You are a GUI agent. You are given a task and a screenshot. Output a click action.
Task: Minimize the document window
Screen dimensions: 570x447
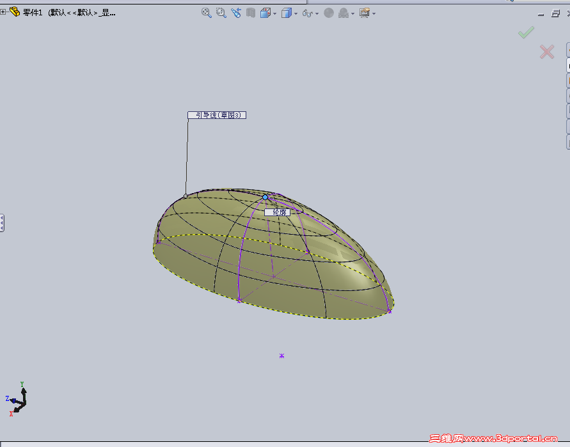(x=541, y=15)
